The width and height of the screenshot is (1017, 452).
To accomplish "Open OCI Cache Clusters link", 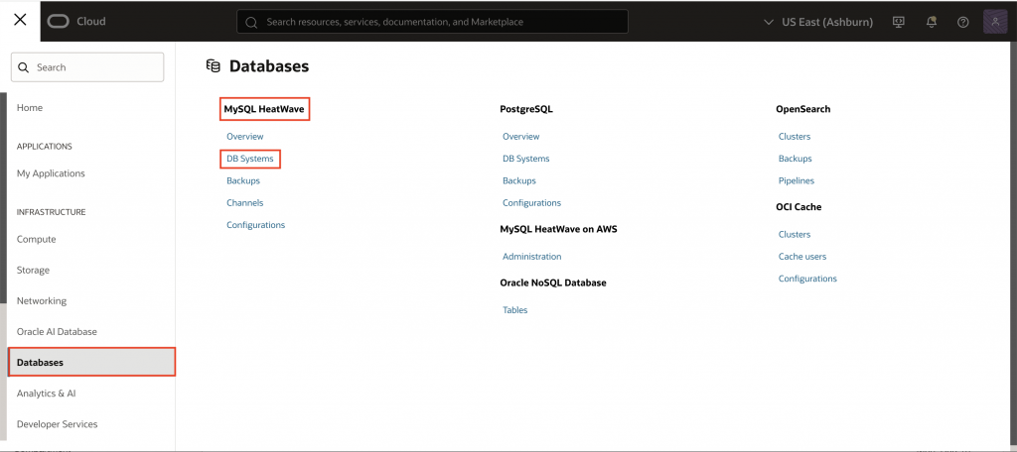I will coord(795,234).
